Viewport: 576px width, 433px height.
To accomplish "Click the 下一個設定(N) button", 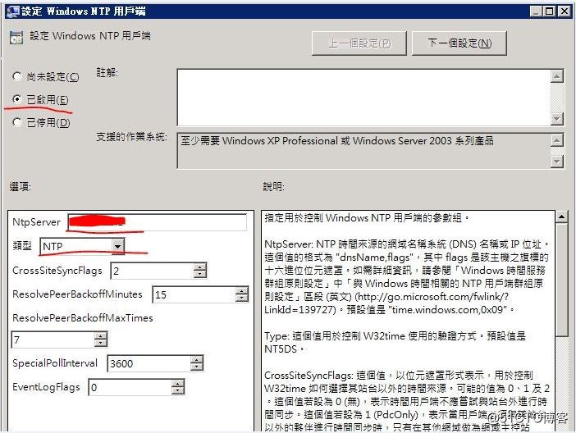I will [x=459, y=43].
